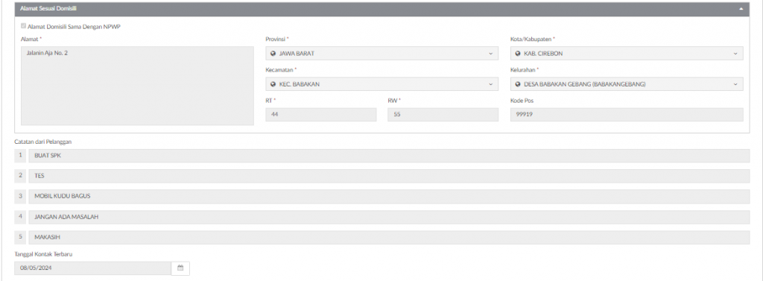Click row number 2 beside TES
763x281 pixels.
click(x=20, y=176)
